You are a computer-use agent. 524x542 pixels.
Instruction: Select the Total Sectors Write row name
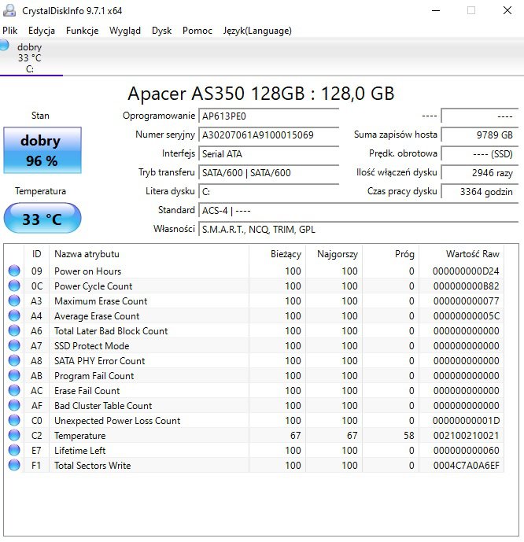click(x=92, y=465)
